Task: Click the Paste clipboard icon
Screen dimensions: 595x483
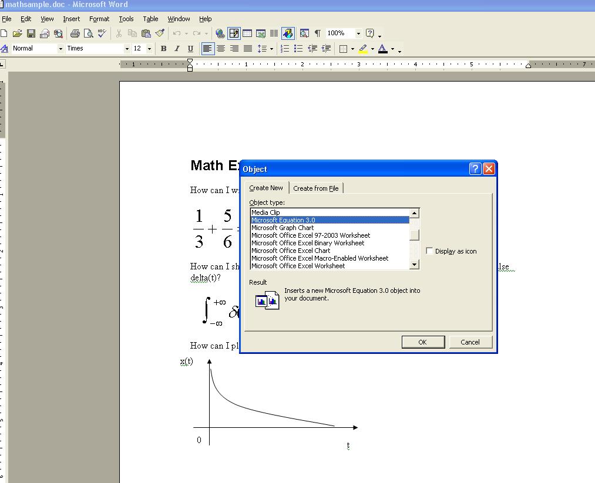Action: [x=146, y=33]
